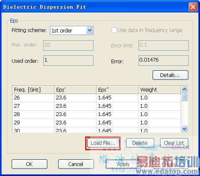Click the Max. order input field
Viewport: 200px width, 176px height.
coord(68,45)
